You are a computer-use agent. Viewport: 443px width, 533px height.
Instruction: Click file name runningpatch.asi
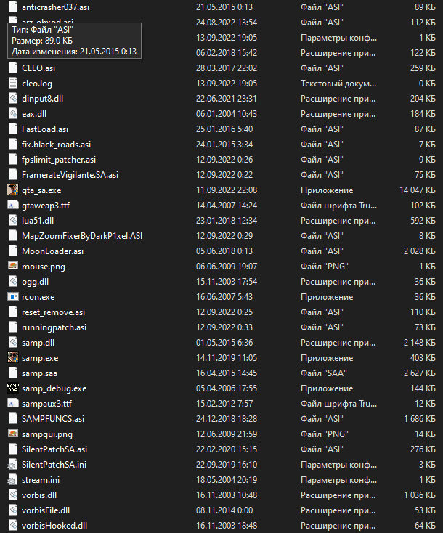[x=54, y=327]
